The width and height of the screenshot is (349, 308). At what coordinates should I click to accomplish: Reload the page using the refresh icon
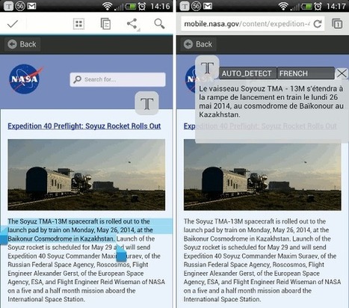tap(318, 24)
